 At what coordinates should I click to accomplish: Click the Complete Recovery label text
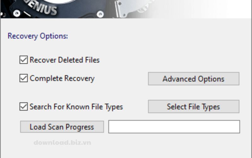click(x=62, y=78)
